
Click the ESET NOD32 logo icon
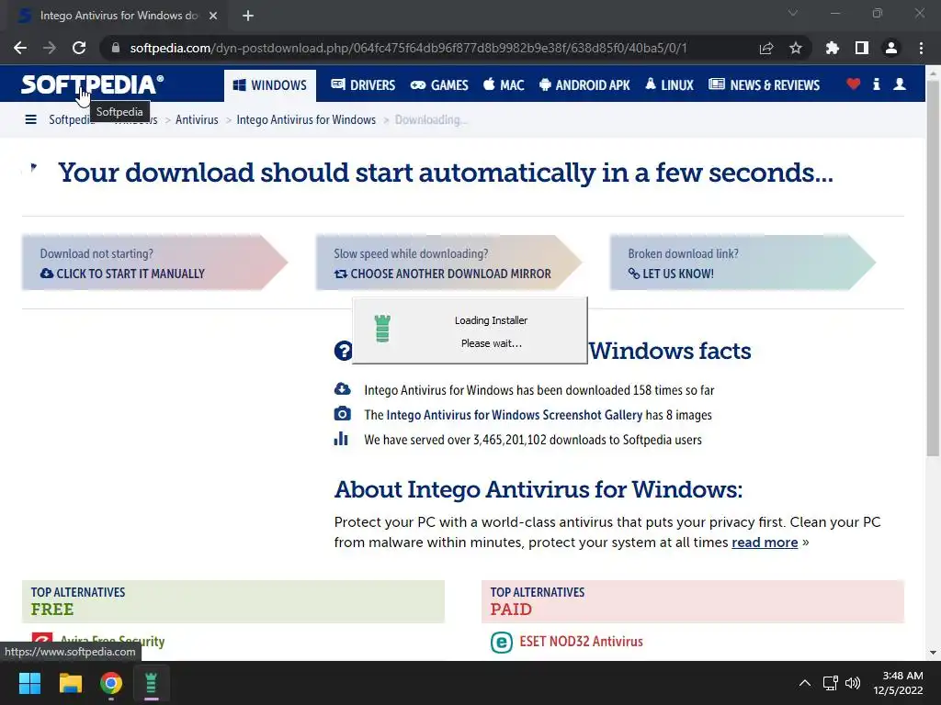pyautogui.click(x=501, y=642)
